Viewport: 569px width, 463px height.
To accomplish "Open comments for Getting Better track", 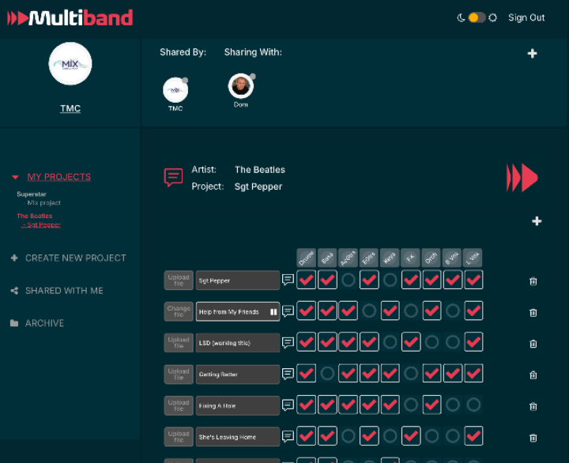I will click(x=288, y=374).
